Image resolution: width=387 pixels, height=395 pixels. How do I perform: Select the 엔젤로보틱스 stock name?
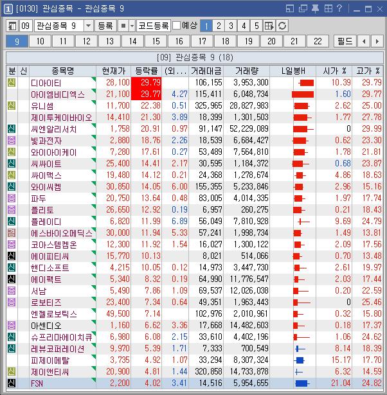(54, 314)
